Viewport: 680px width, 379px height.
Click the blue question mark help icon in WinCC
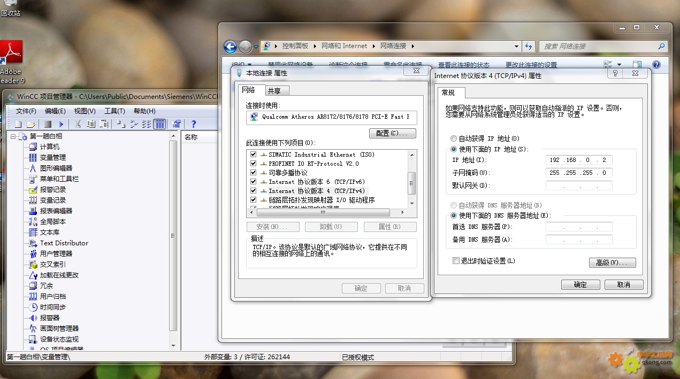tap(194, 124)
